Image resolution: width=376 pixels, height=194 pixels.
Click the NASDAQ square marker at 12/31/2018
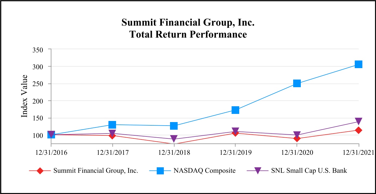tap(174, 126)
